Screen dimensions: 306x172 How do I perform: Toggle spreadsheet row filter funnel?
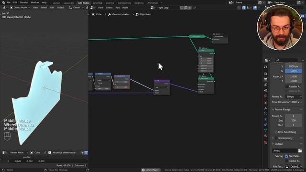pyautogui.click(x=86, y=153)
